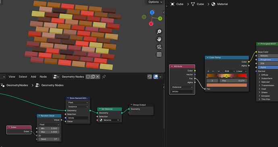Click the Seed field in Random Value
278x147 pixels.
49,139
